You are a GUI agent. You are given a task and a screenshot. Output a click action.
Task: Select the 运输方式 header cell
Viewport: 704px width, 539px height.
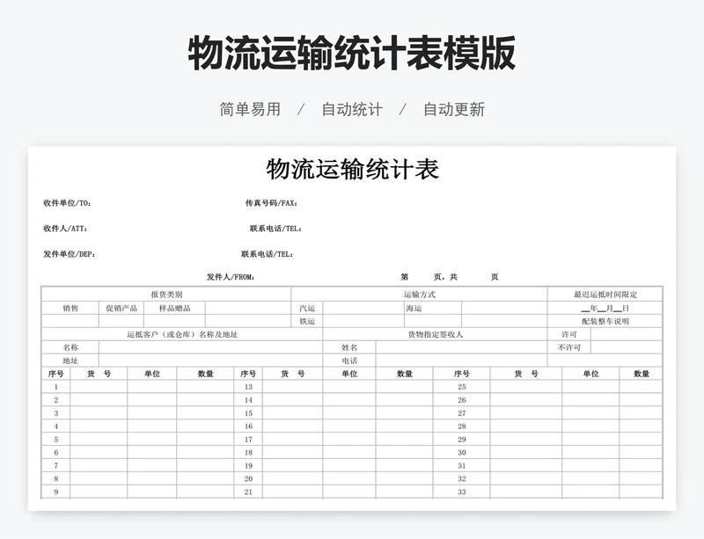(419, 295)
